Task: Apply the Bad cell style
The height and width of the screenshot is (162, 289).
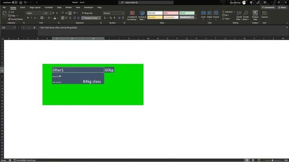Action: 171,13
